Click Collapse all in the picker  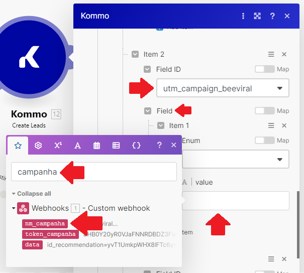click(34, 194)
